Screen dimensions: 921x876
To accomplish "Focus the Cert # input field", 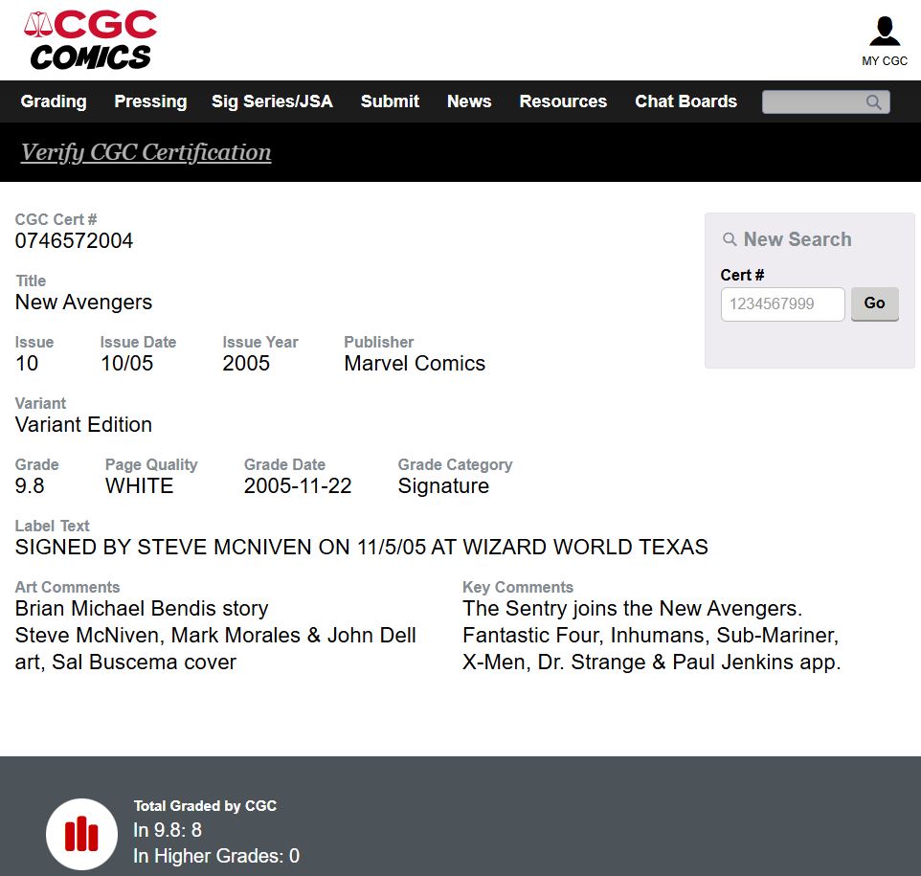I will tap(782, 303).
